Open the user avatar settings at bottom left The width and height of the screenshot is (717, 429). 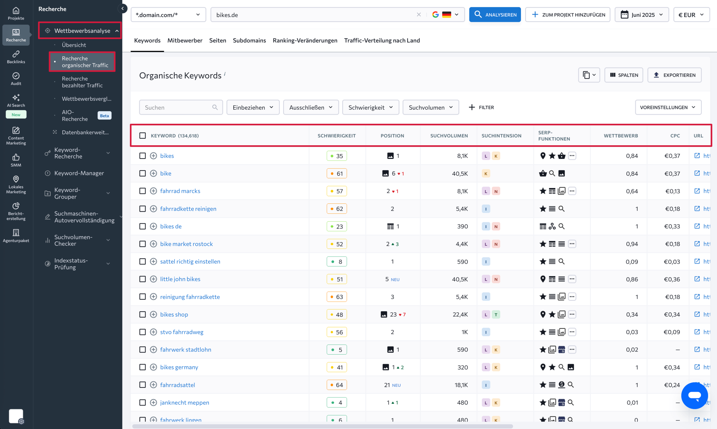point(16,416)
